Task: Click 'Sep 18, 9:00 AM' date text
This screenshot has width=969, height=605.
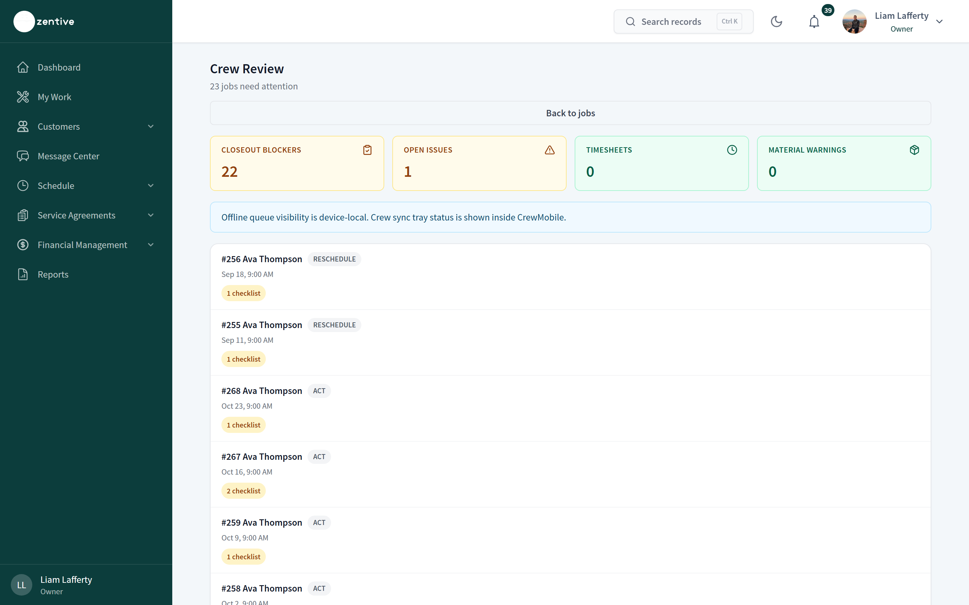Action: pos(247,274)
